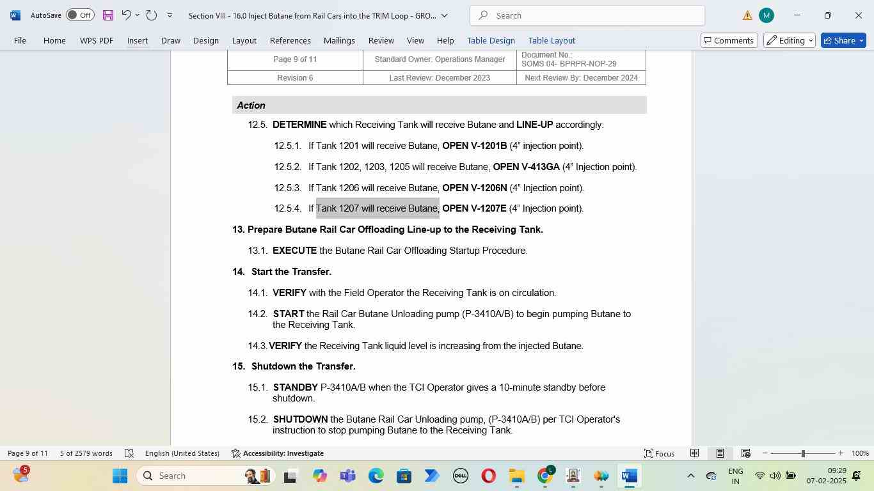Screen dimensions: 874x491
Task: Click 'Accessibility: Investigate' in status bar
Action: [277, 453]
